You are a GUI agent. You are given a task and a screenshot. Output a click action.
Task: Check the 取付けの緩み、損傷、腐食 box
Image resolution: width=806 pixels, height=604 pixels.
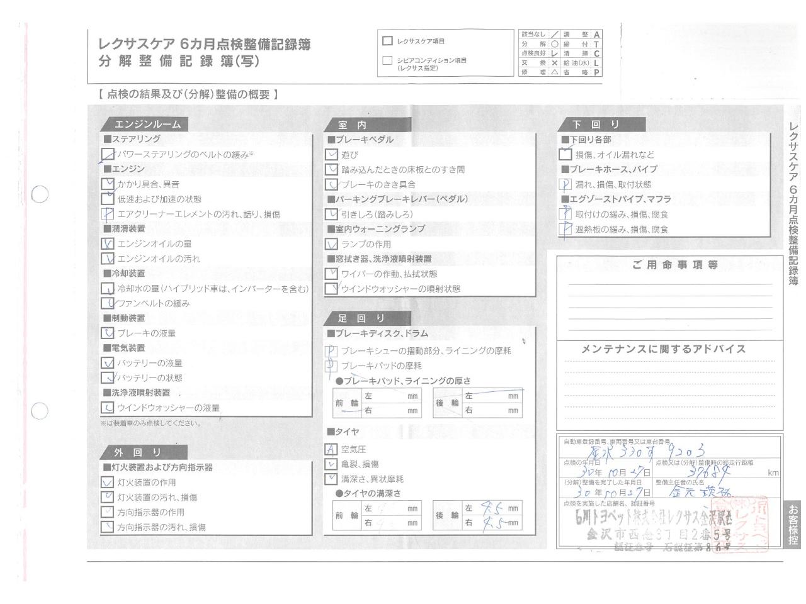565,214
